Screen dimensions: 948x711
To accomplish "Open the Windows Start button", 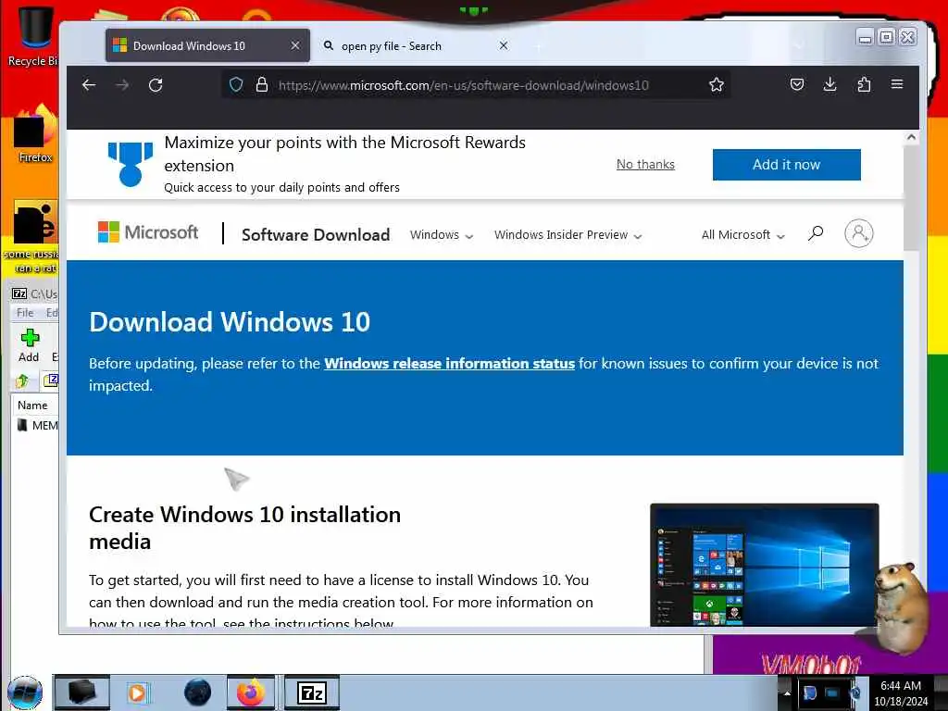I will [x=25, y=692].
